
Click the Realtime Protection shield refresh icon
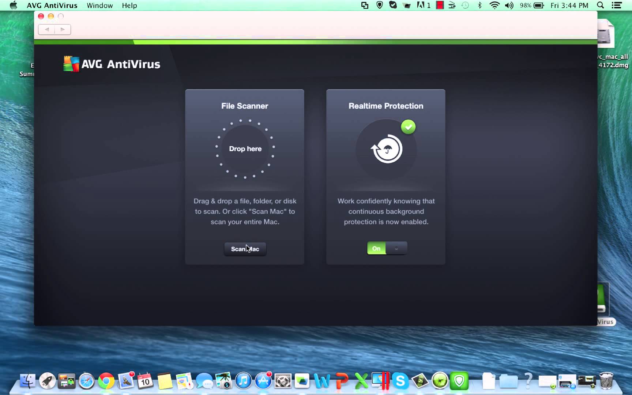tap(386, 149)
